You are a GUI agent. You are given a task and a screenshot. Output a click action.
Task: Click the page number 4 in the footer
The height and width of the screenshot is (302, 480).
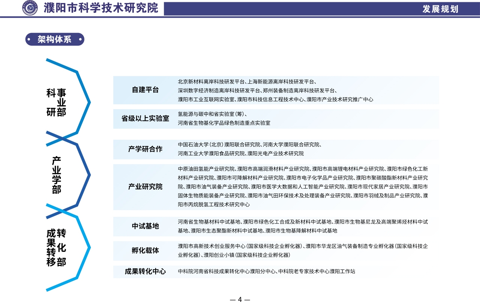tap(240, 299)
